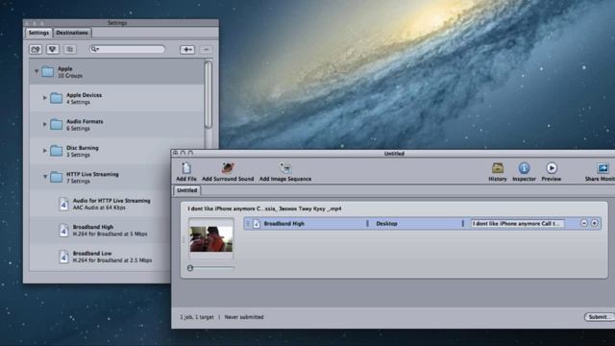Image resolution: width=615 pixels, height=346 pixels.
Task: Expand the Disc Burning group
Action: [x=45, y=150]
